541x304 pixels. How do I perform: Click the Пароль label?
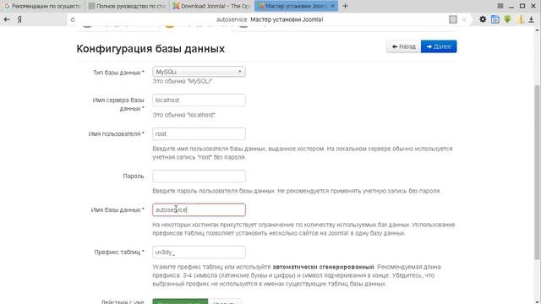tap(134, 176)
